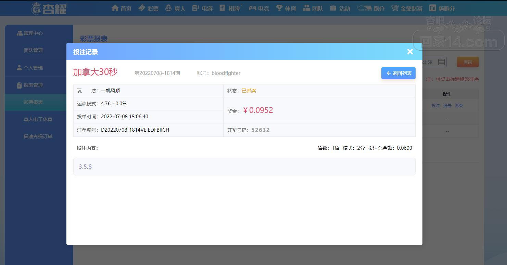Viewport: 507px width, 265px height.
Task: Click the play type 一帆风顺
Action: pos(111,91)
